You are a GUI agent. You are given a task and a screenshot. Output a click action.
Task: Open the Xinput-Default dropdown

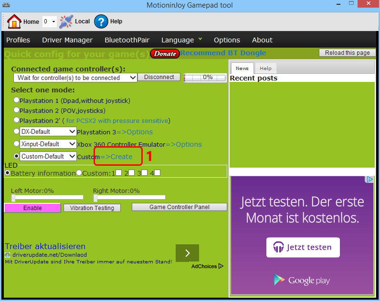(x=48, y=144)
